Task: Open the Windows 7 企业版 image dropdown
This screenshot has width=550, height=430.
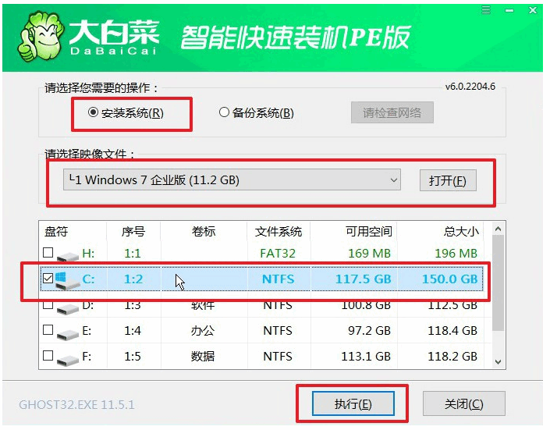Action: pos(232,179)
